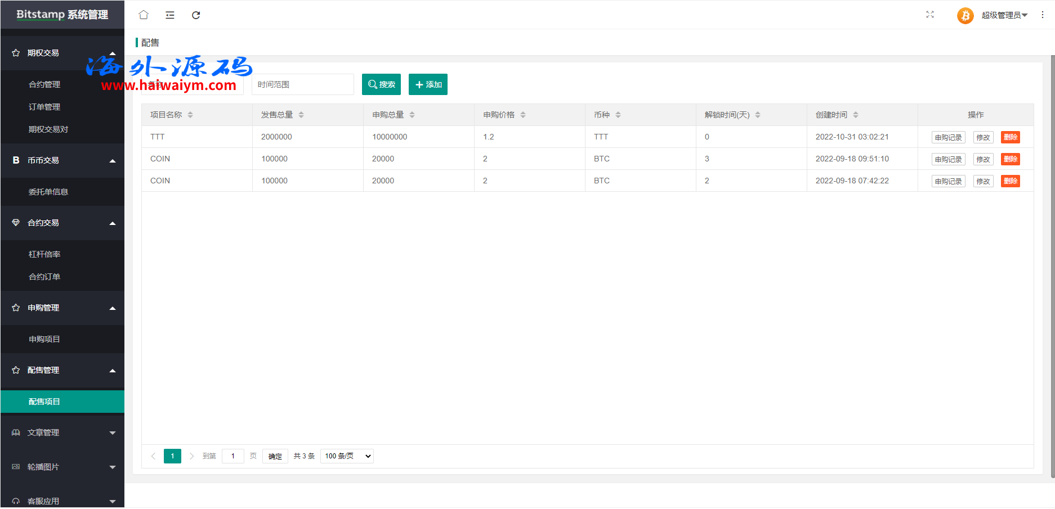Screen dimensions: 1055x509
Task: Open 合约订单 in the sidebar
Action: pos(44,277)
